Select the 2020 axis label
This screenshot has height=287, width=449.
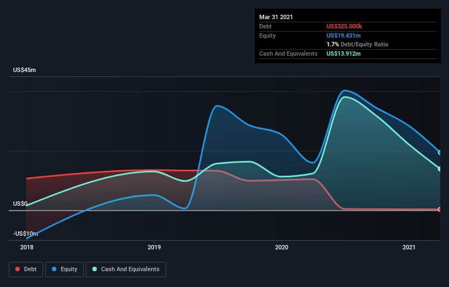(x=282, y=247)
